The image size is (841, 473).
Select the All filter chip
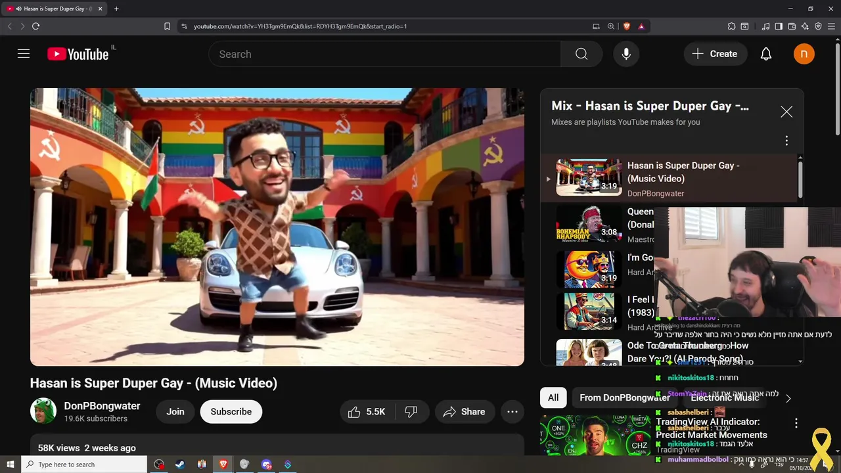click(x=553, y=397)
